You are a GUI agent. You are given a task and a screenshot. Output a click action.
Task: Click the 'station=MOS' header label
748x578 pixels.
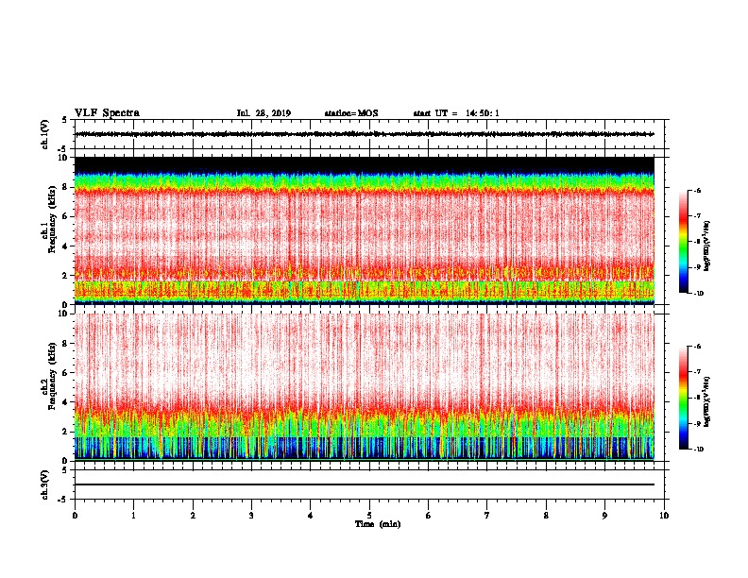tap(351, 113)
